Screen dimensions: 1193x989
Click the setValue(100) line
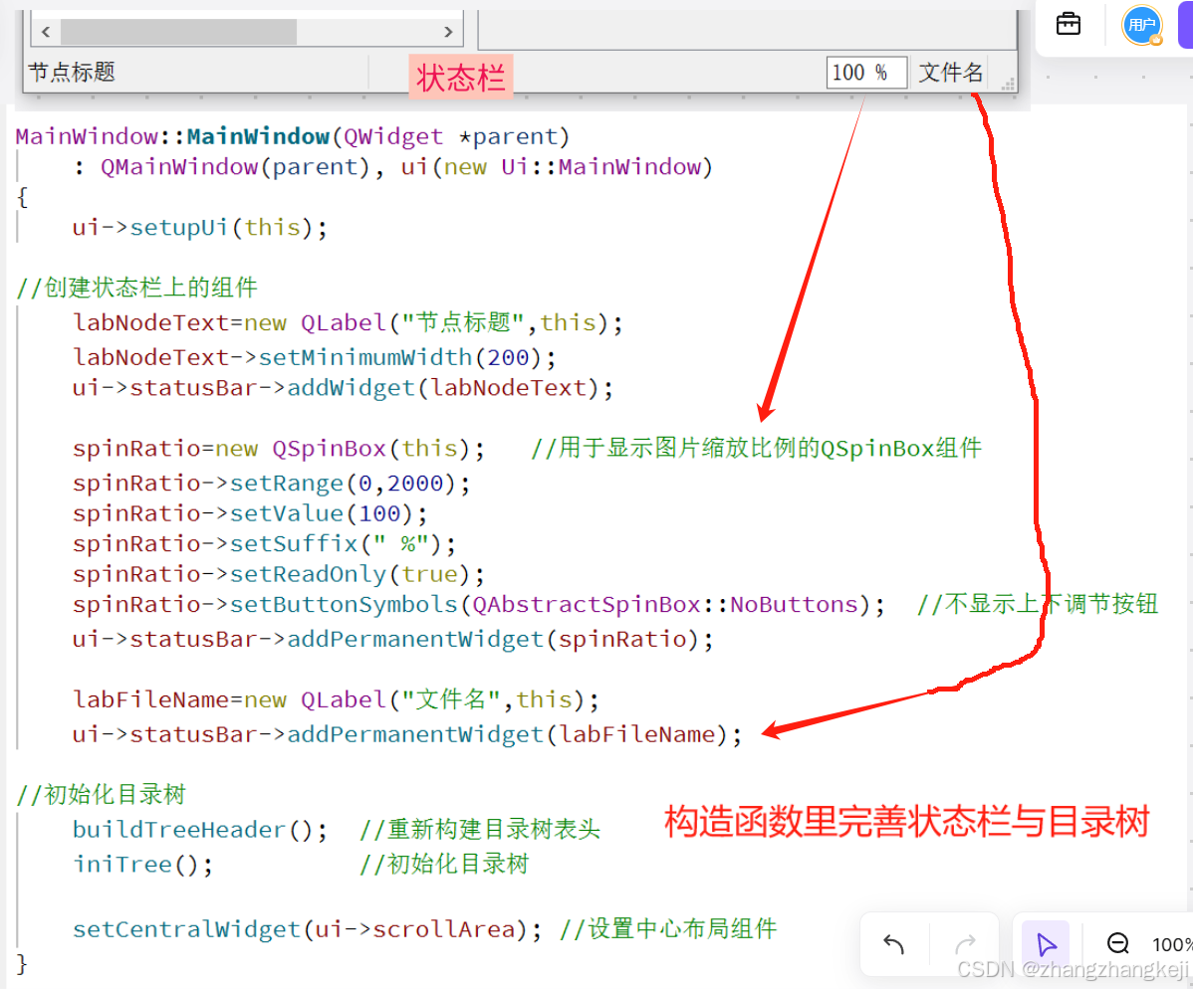(250, 513)
